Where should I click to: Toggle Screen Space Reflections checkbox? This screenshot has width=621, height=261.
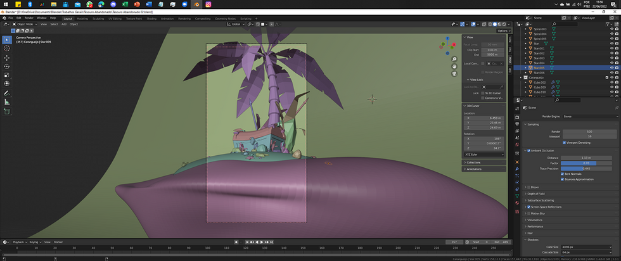[x=528, y=207]
